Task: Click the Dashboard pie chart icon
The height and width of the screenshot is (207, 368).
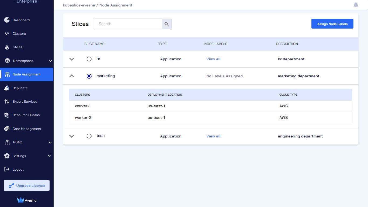Action: coord(7,20)
